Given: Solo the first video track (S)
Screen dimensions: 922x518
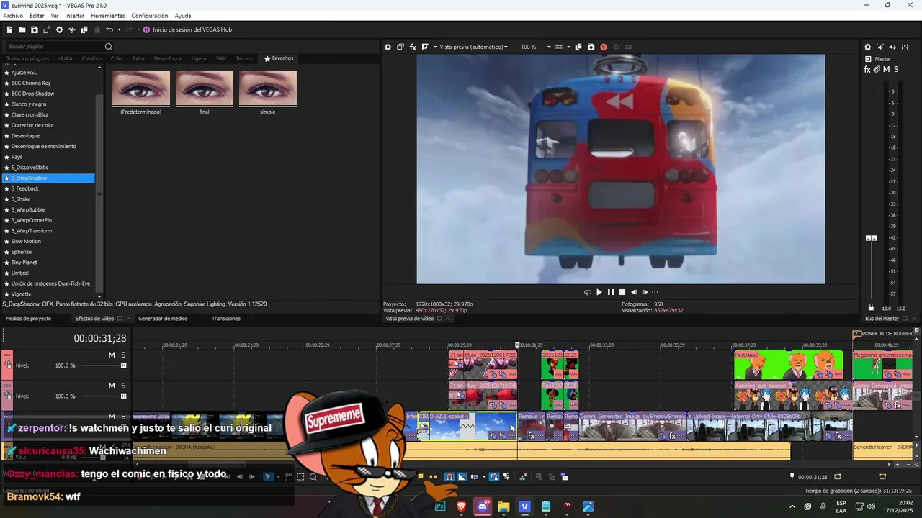Looking at the screenshot, I should 123,355.
